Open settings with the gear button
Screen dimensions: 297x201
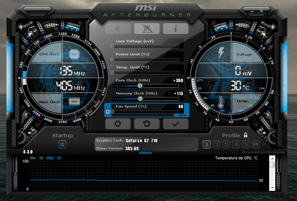point(118,124)
